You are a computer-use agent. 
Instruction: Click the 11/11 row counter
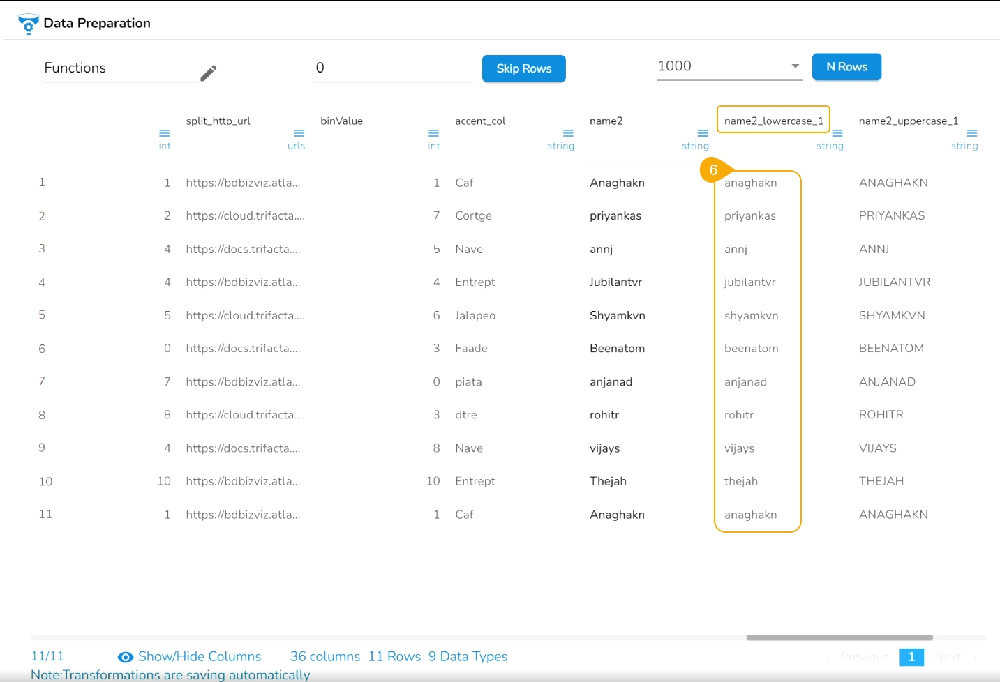47,656
